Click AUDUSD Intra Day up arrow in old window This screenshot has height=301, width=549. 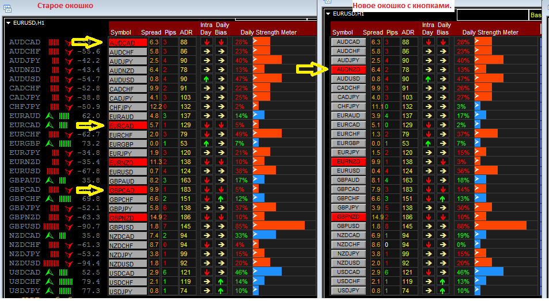[x=207, y=79]
